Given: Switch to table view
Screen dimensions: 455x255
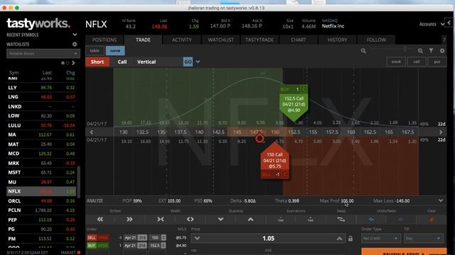Looking at the screenshot, I should (x=95, y=50).
